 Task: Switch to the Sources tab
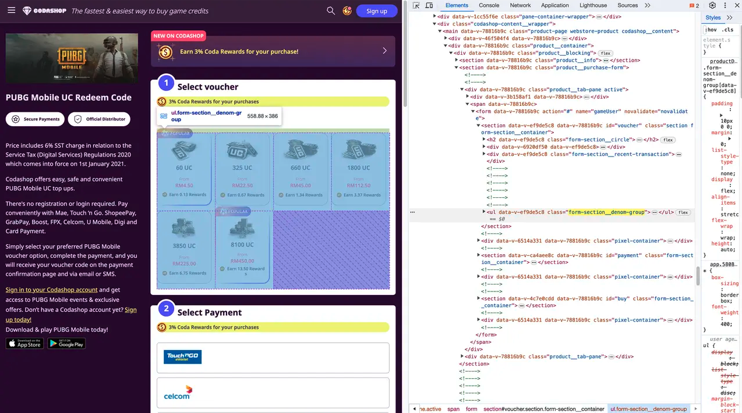[x=627, y=5]
